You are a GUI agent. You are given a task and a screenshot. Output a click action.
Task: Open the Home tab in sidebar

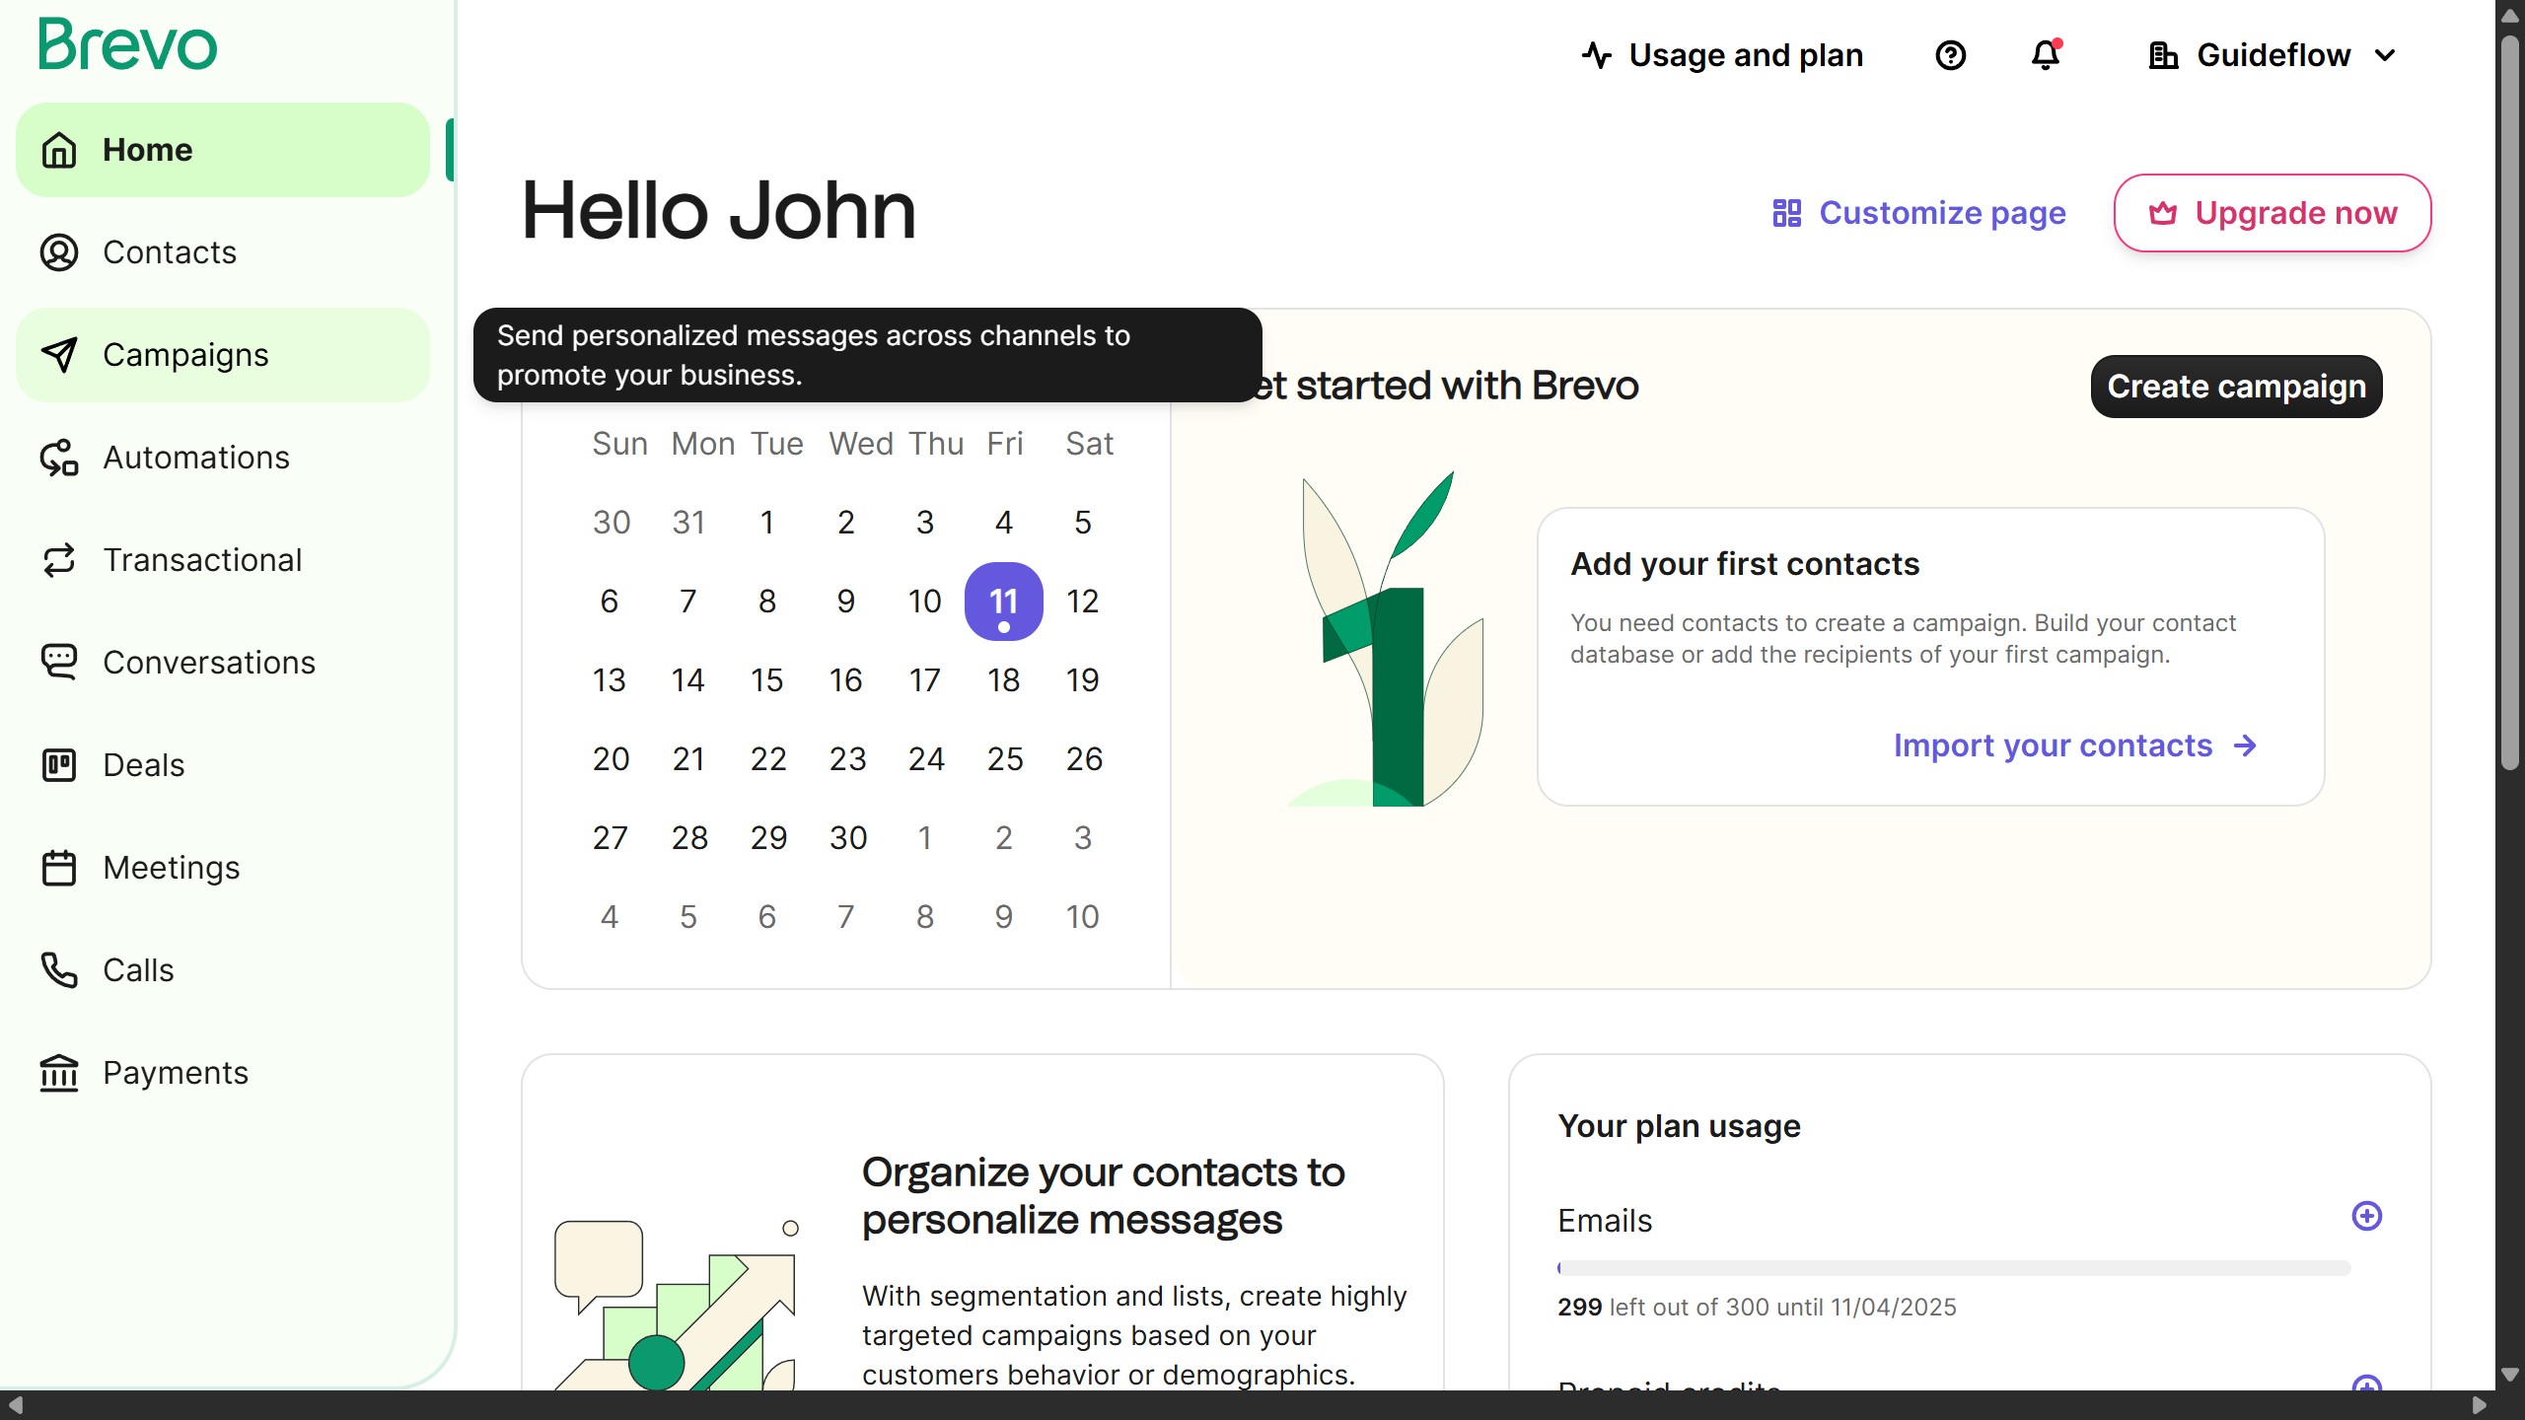147,149
